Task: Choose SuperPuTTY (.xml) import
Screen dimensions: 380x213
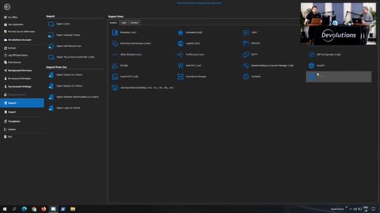Action: 125,77
